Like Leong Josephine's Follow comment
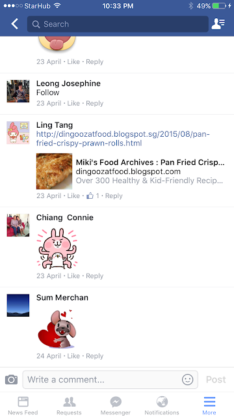 coord(73,103)
